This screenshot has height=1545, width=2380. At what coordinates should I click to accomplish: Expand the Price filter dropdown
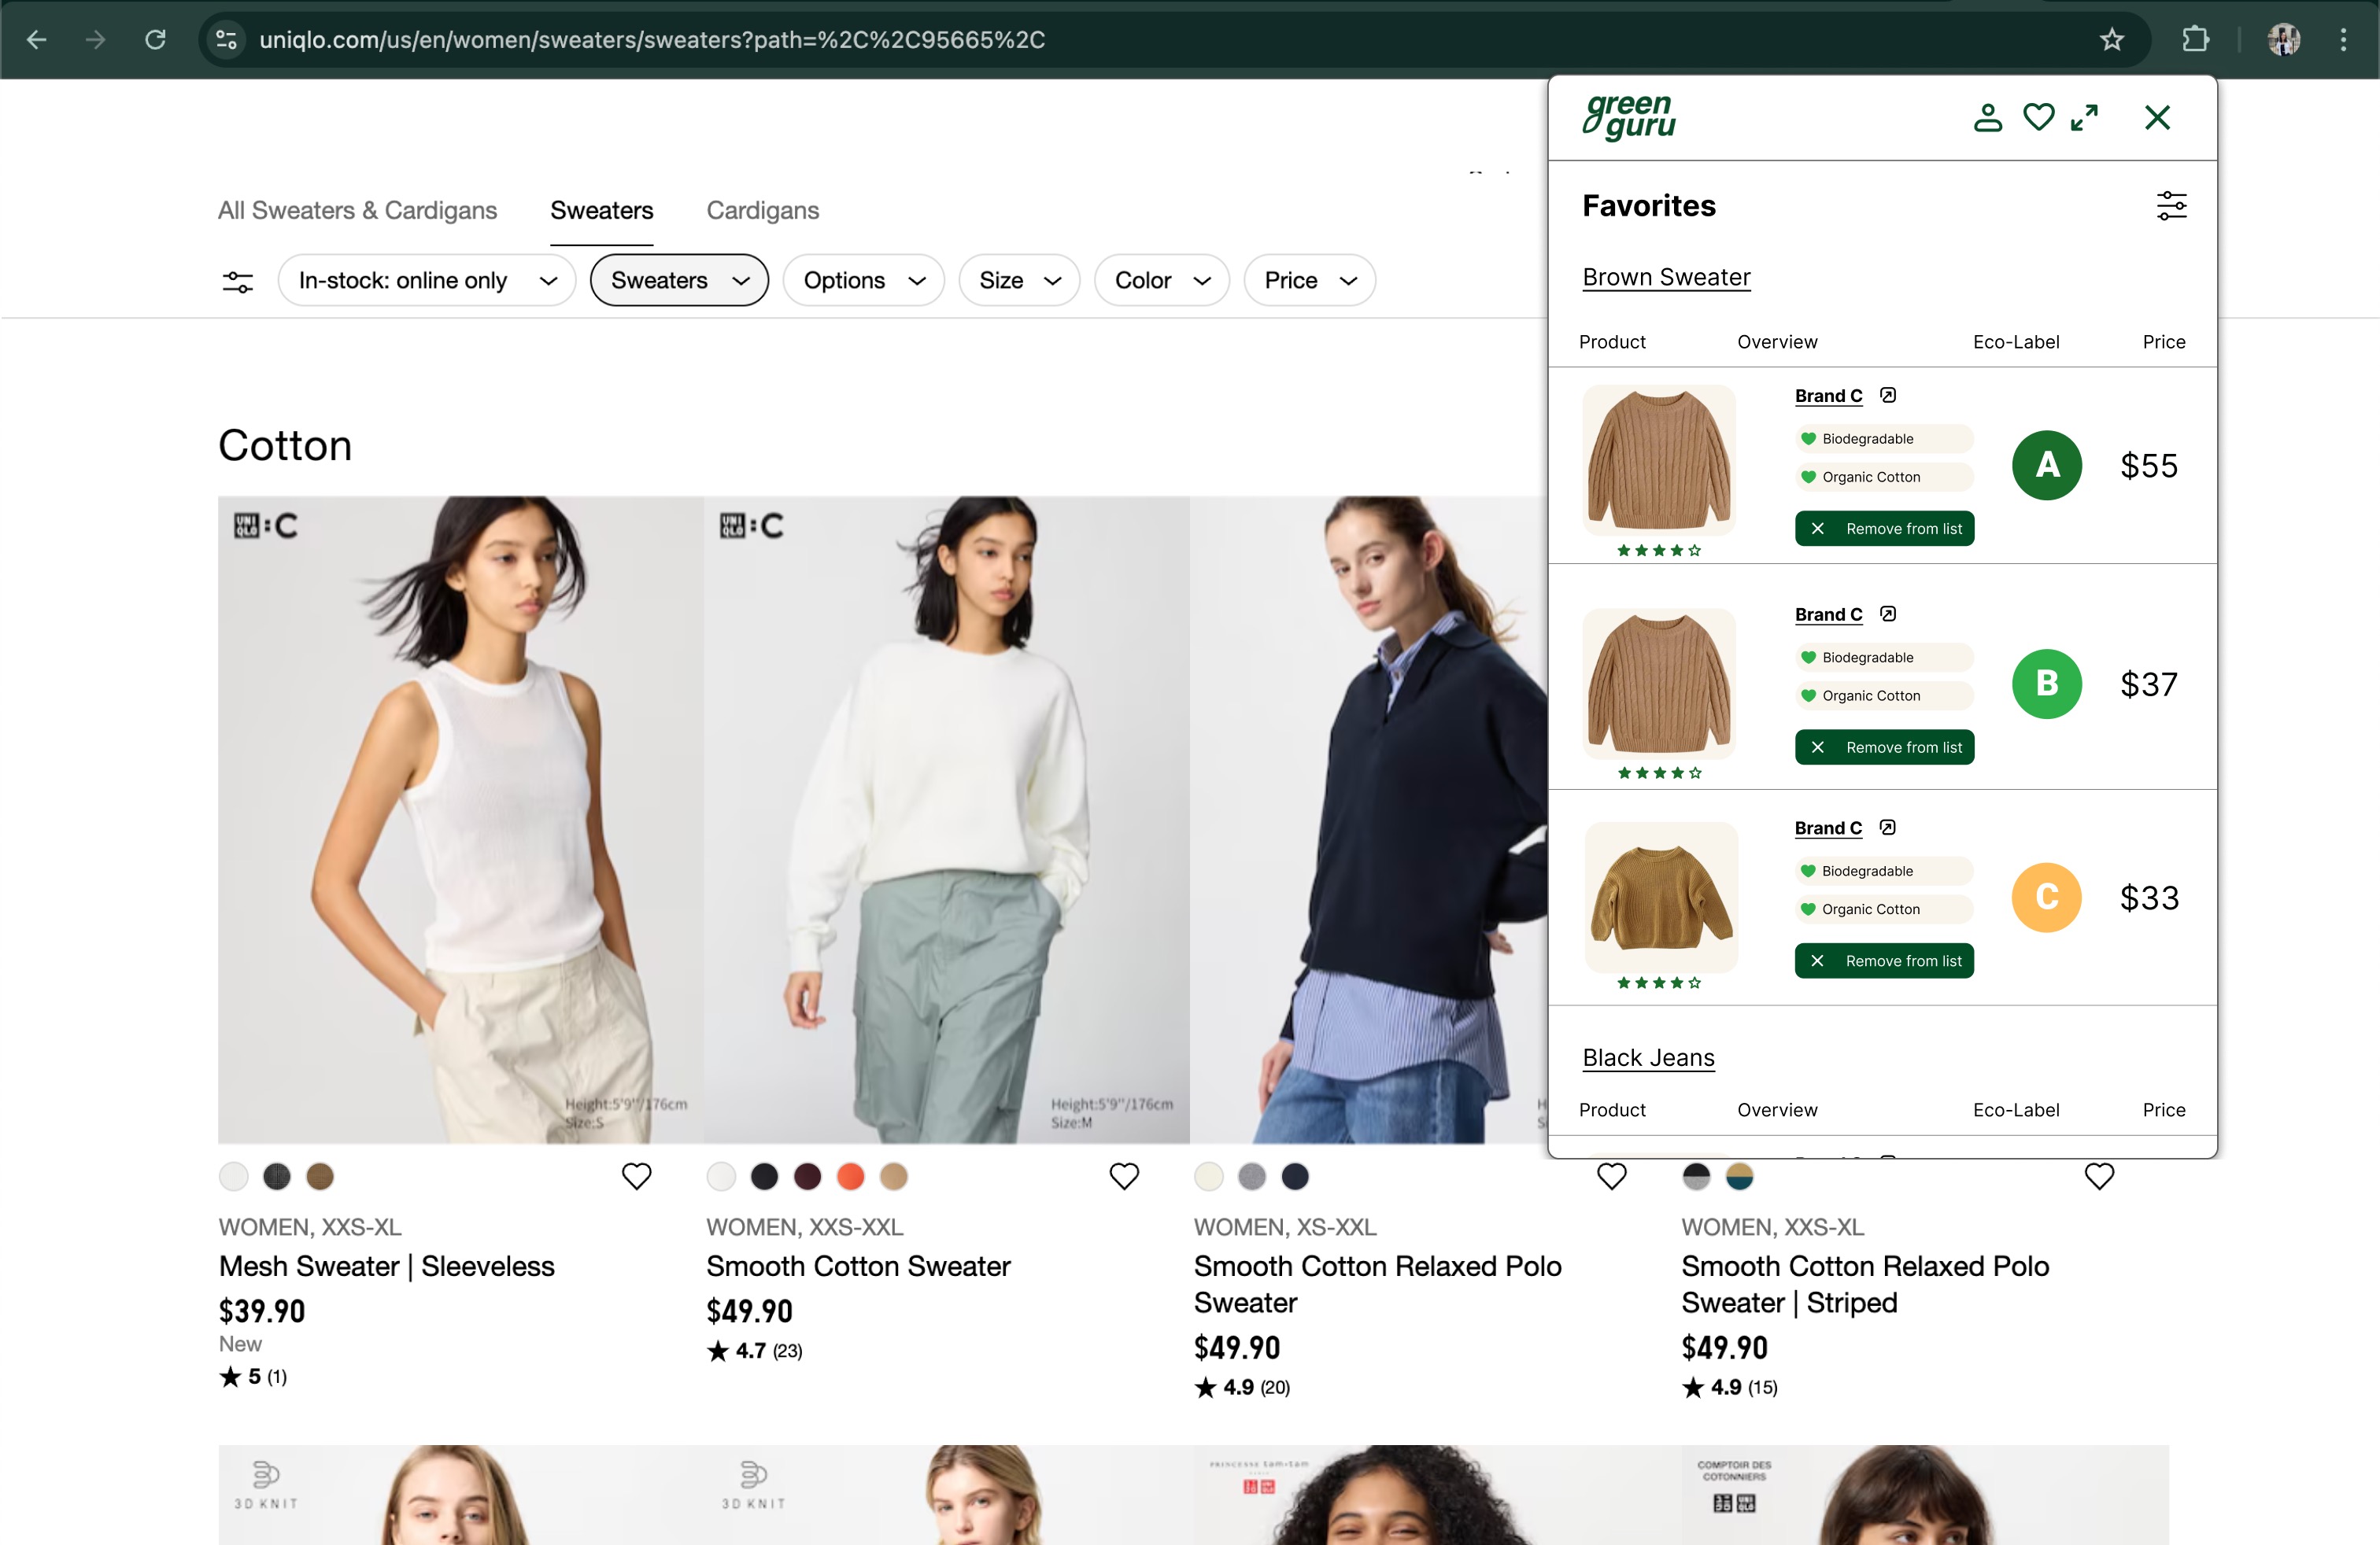click(x=1308, y=281)
